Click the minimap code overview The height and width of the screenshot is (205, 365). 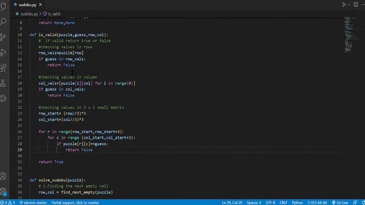[x=351, y=34]
